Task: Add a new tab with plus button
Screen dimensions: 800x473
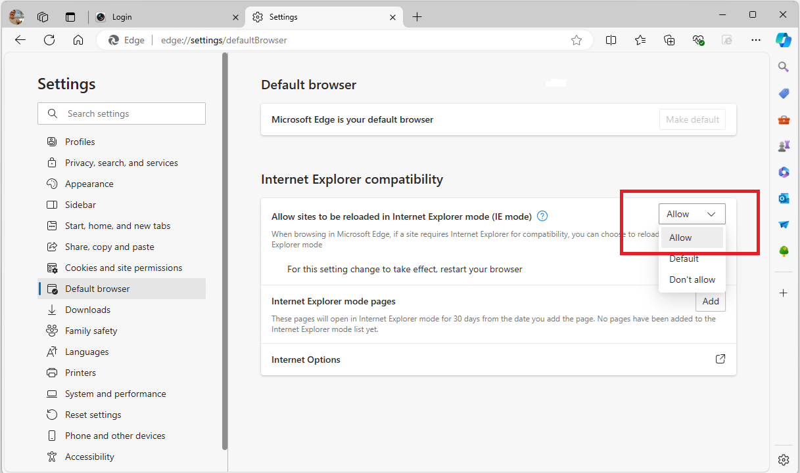Action: [417, 17]
